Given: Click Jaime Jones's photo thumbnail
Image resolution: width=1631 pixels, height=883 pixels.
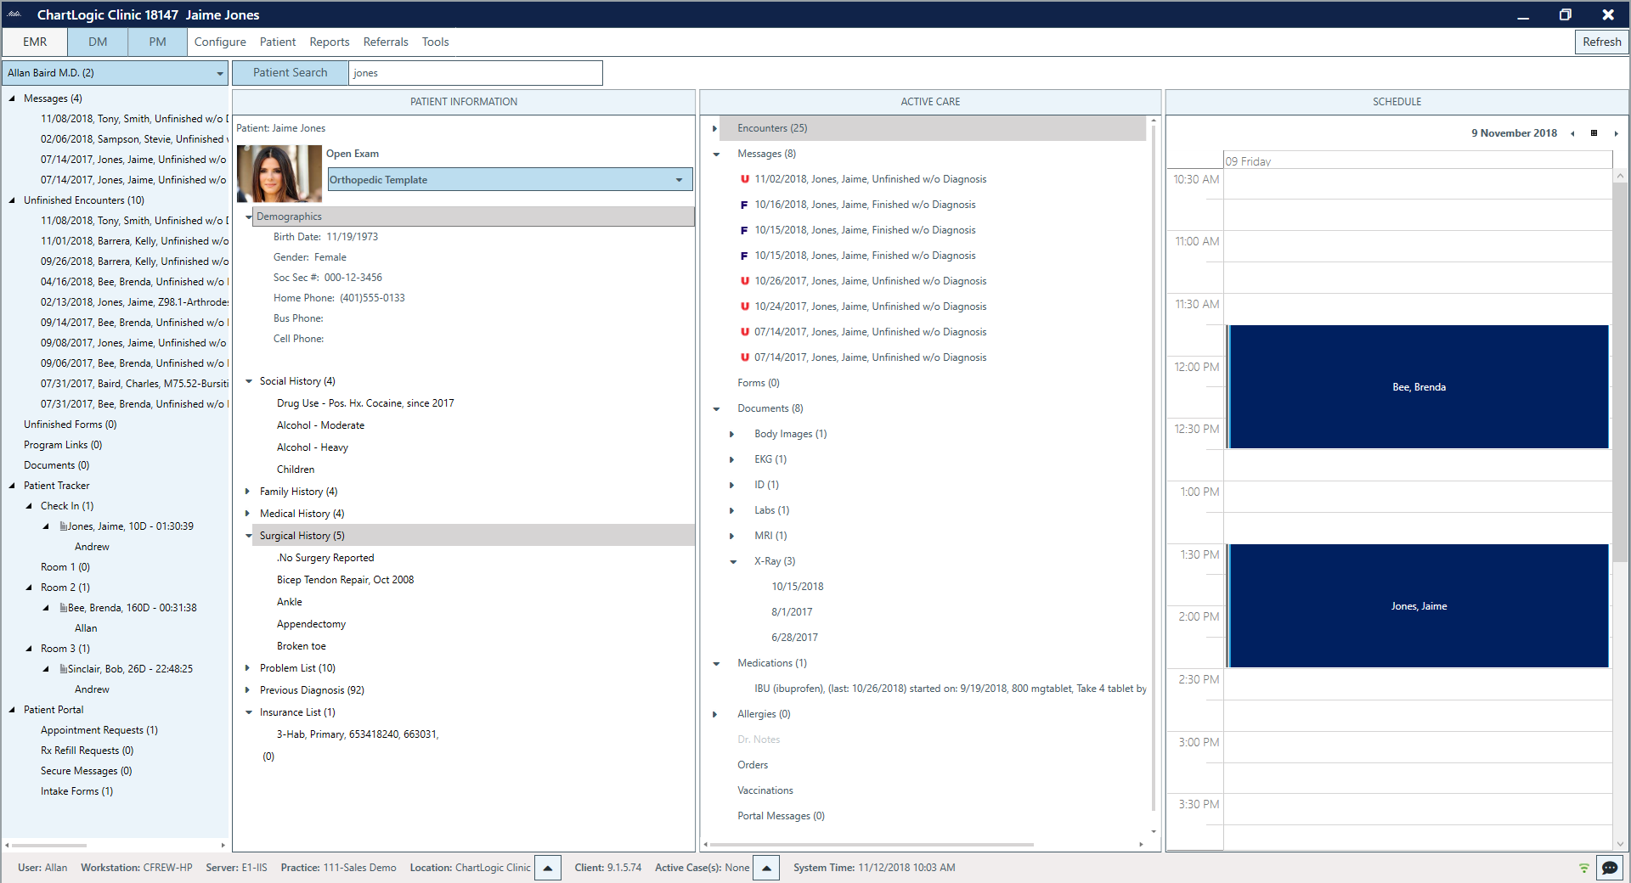Looking at the screenshot, I should tap(279, 173).
